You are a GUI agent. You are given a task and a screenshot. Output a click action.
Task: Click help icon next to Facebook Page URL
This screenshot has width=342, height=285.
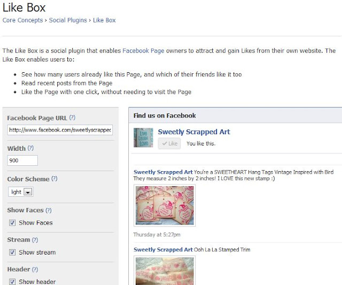click(72, 118)
